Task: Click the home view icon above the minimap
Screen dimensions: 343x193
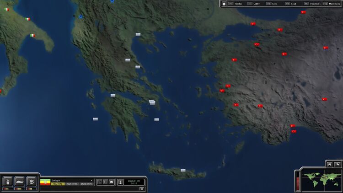Action: click(329, 164)
